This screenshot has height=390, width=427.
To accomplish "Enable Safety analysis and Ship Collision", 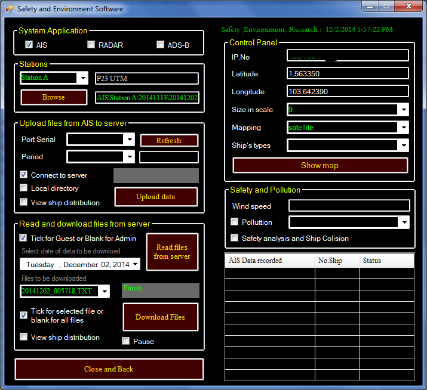I will pyautogui.click(x=235, y=238).
